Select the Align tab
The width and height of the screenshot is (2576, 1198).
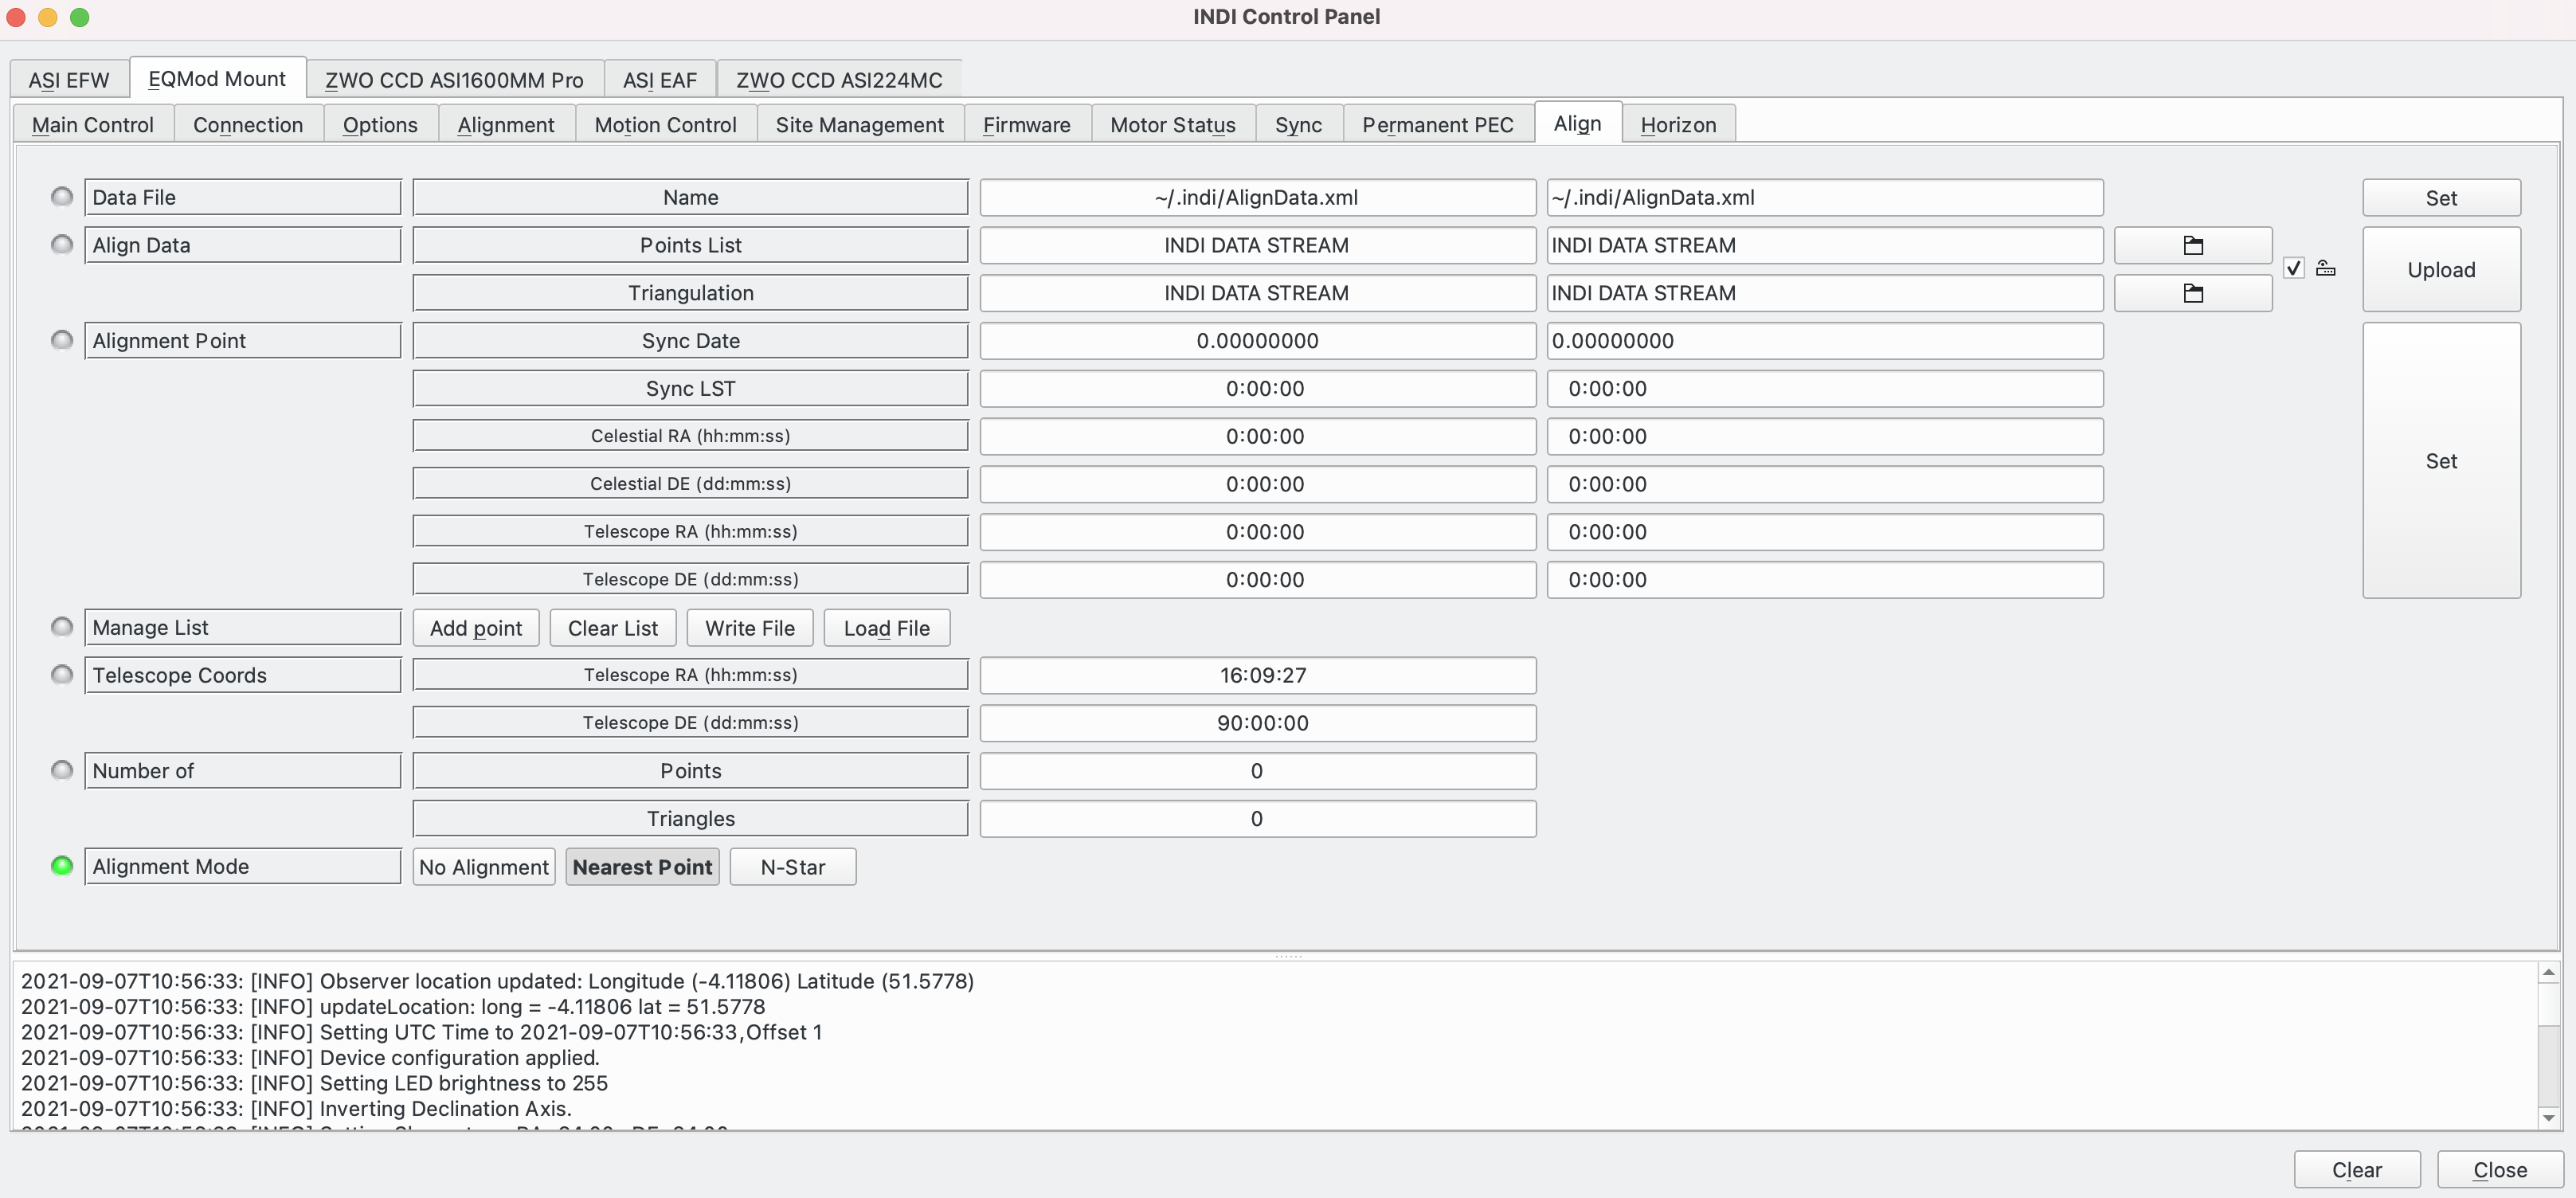pyautogui.click(x=1577, y=123)
